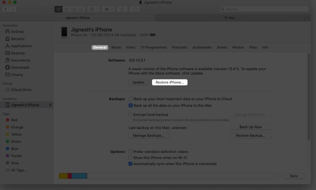Uncheck Automatically sync when iPhone is connected
The height and width of the screenshot is (190, 316).
click(130, 164)
